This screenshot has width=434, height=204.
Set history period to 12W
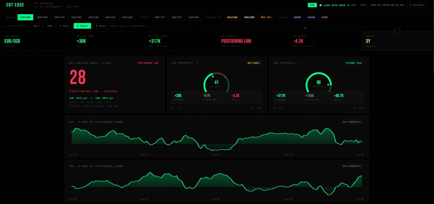(x=50, y=26)
